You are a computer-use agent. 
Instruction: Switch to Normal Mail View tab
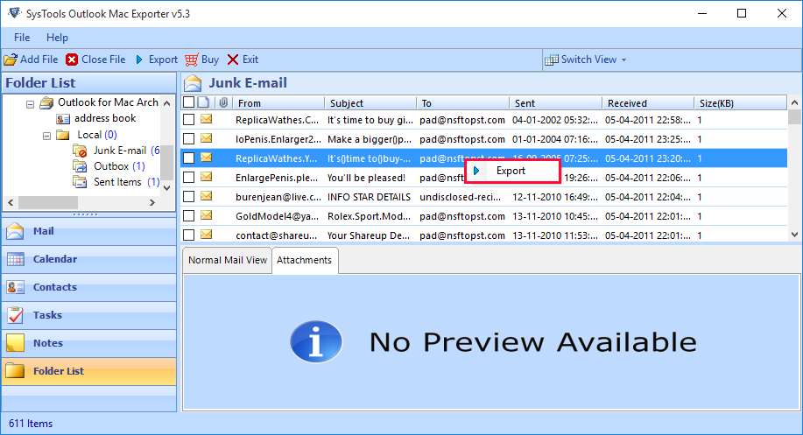[228, 260]
